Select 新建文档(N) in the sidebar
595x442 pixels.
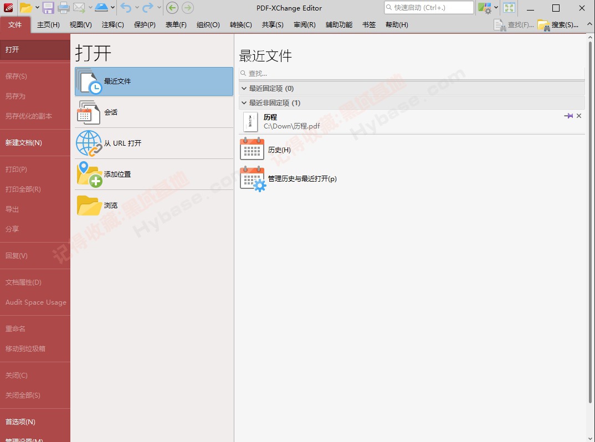[35, 143]
